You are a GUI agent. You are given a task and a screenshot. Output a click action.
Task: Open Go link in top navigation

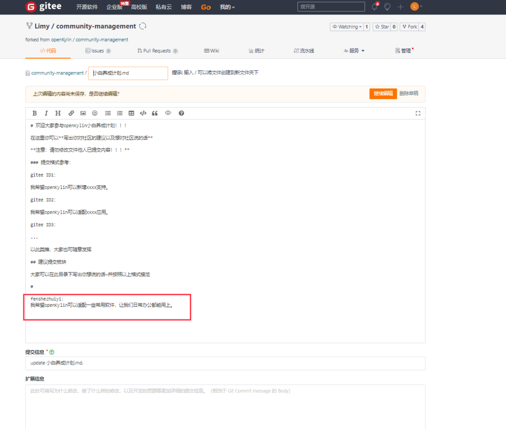206,7
